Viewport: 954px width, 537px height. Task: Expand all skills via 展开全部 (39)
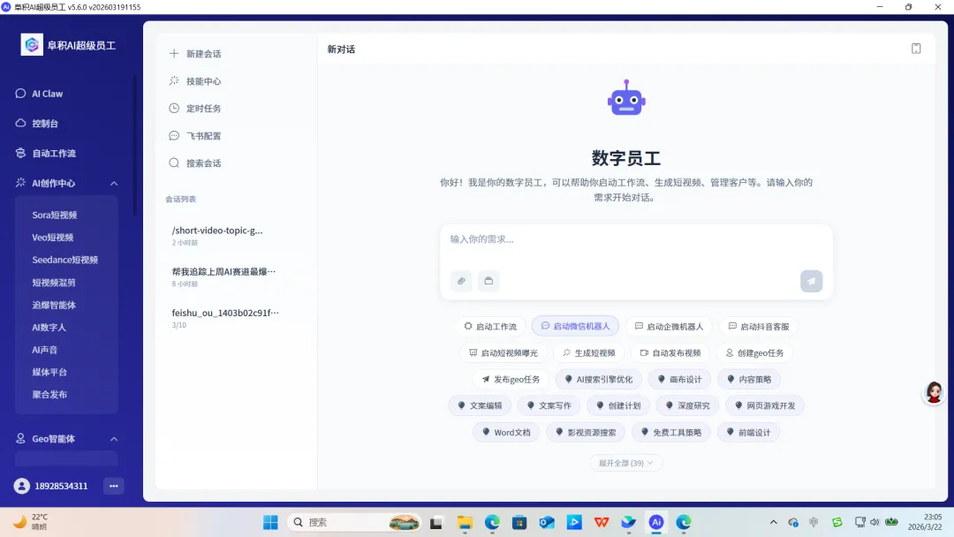pos(626,463)
